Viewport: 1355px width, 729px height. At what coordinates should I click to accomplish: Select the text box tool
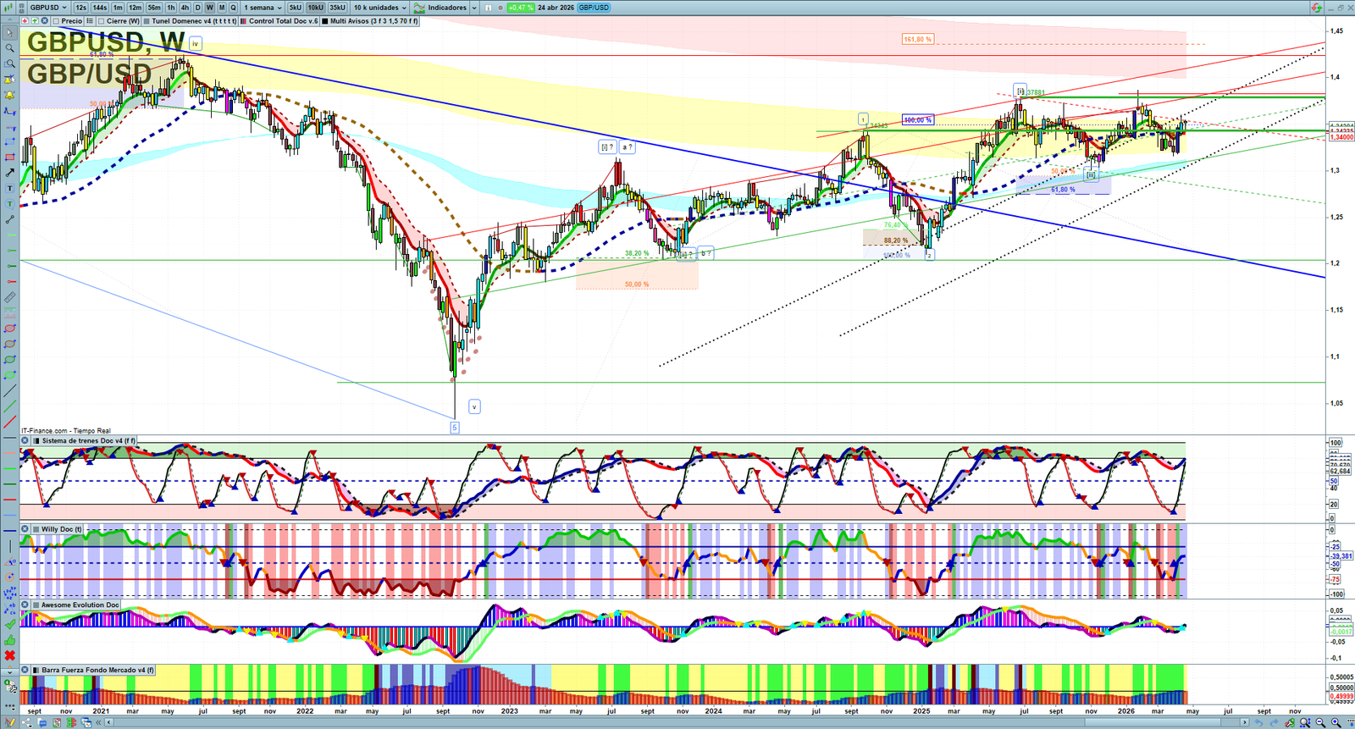point(9,188)
